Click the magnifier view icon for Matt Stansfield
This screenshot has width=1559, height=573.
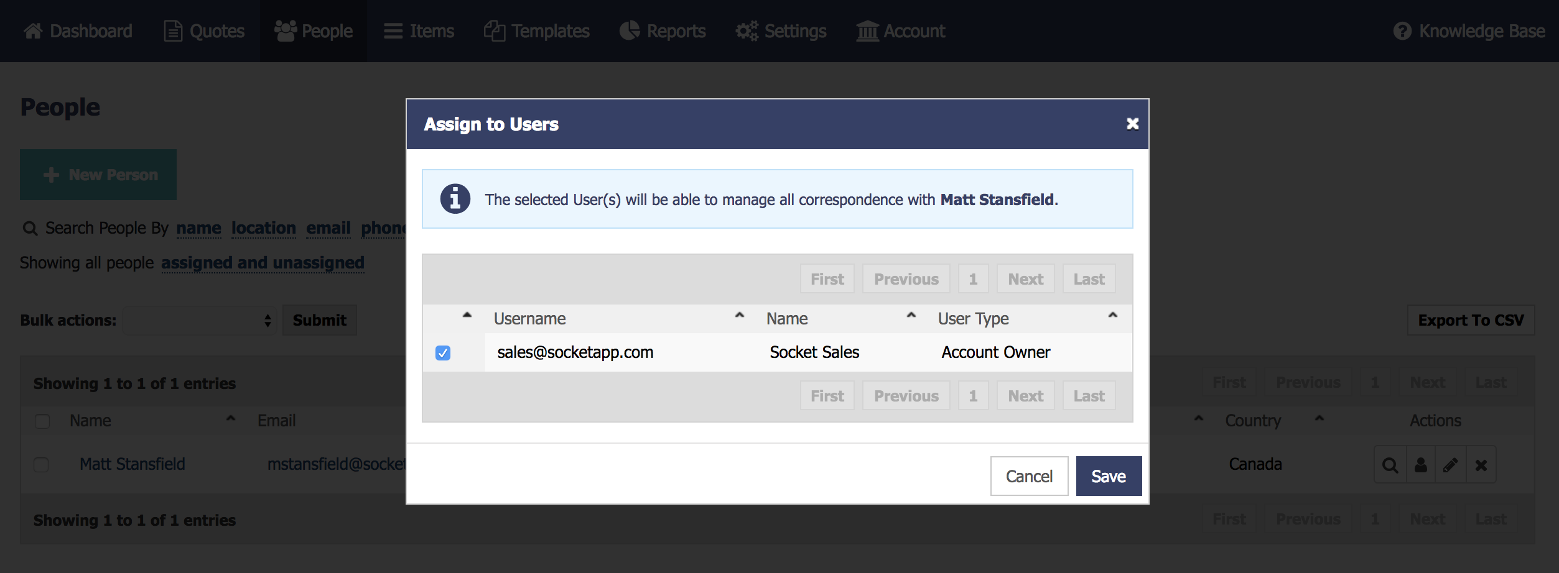[1390, 465]
